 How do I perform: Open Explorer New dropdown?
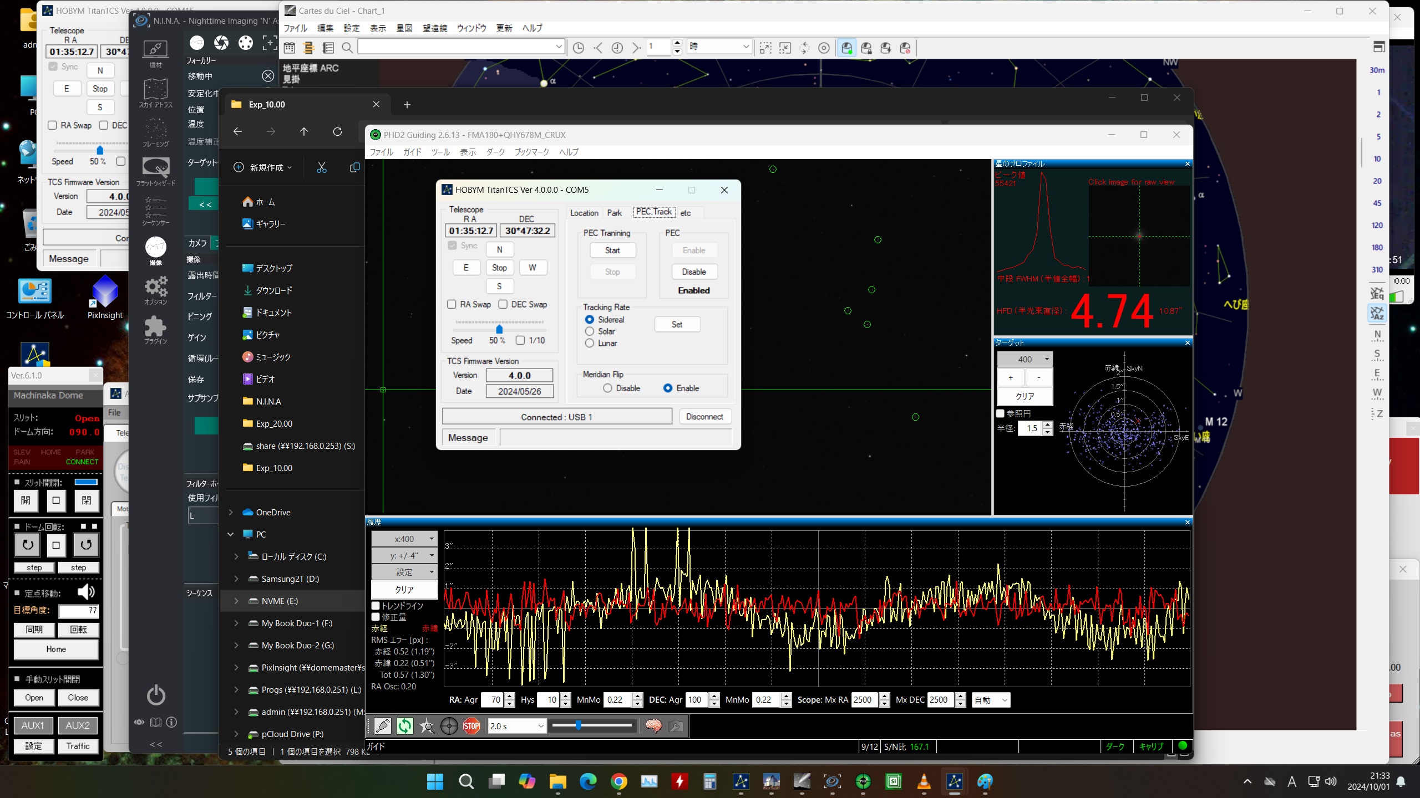pyautogui.click(x=263, y=167)
